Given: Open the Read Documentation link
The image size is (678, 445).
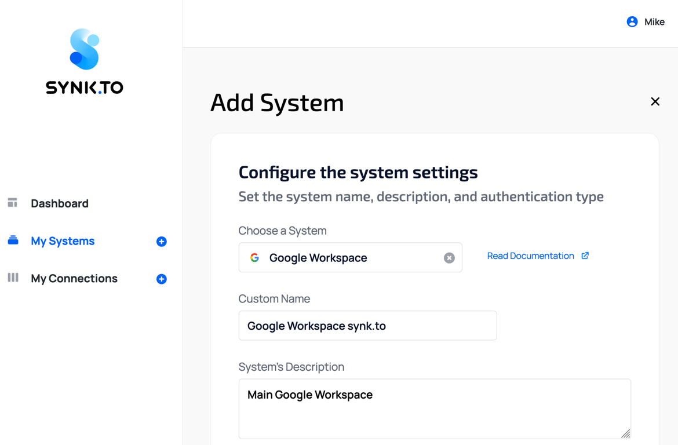Looking at the screenshot, I should [x=531, y=256].
